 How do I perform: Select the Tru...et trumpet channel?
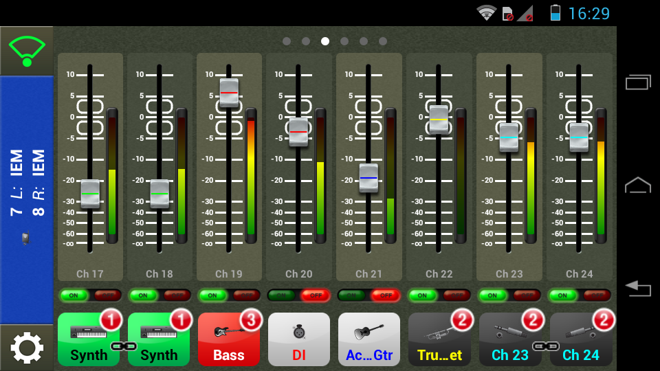click(x=439, y=339)
